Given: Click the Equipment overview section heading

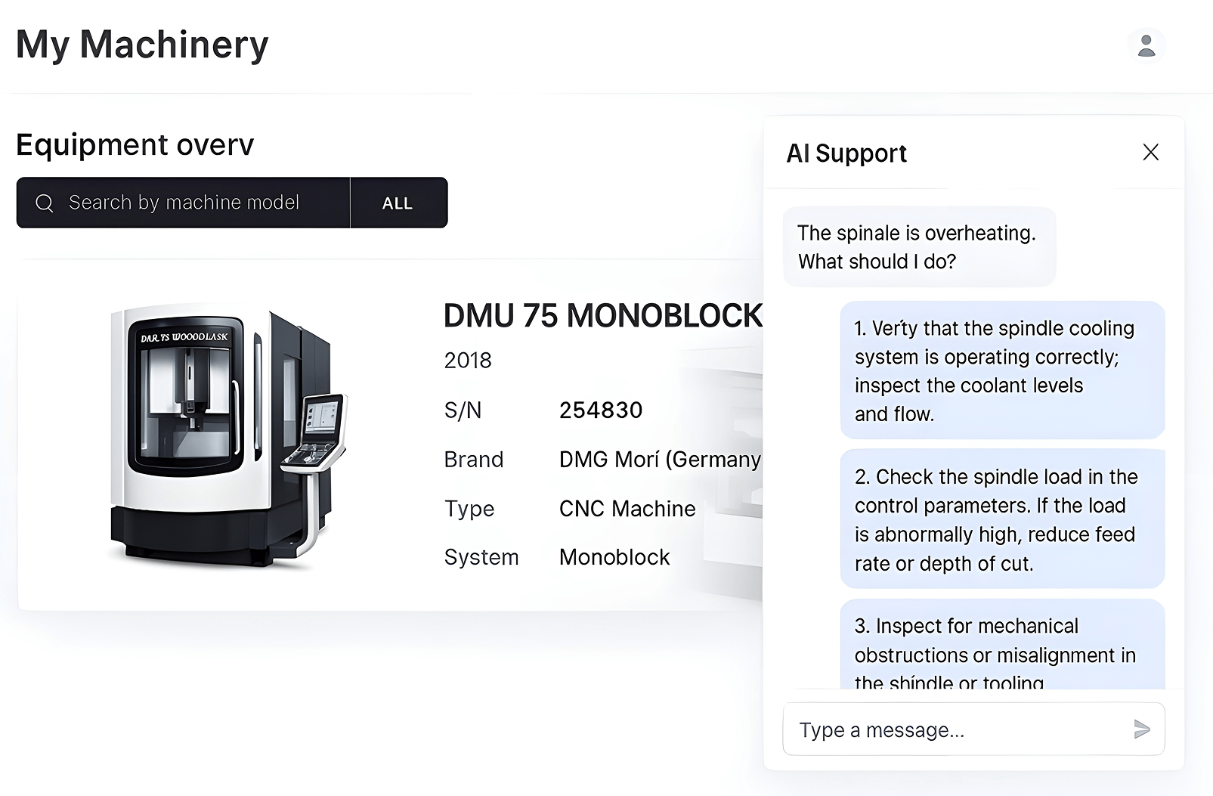Looking at the screenshot, I should 135,145.
